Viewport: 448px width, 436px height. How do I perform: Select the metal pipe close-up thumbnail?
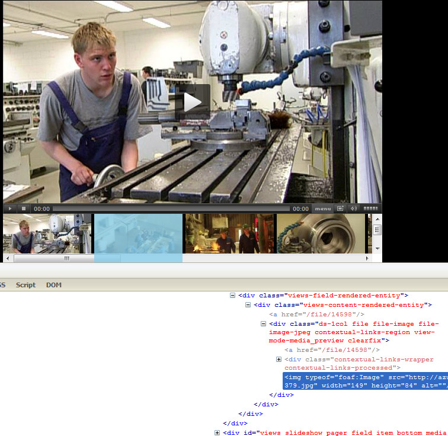(321, 233)
